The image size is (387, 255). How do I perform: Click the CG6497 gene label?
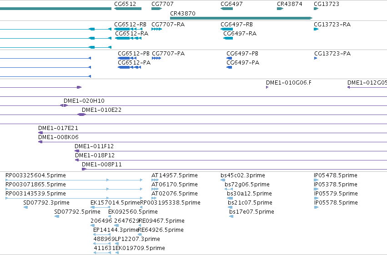[x=231, y=4]
